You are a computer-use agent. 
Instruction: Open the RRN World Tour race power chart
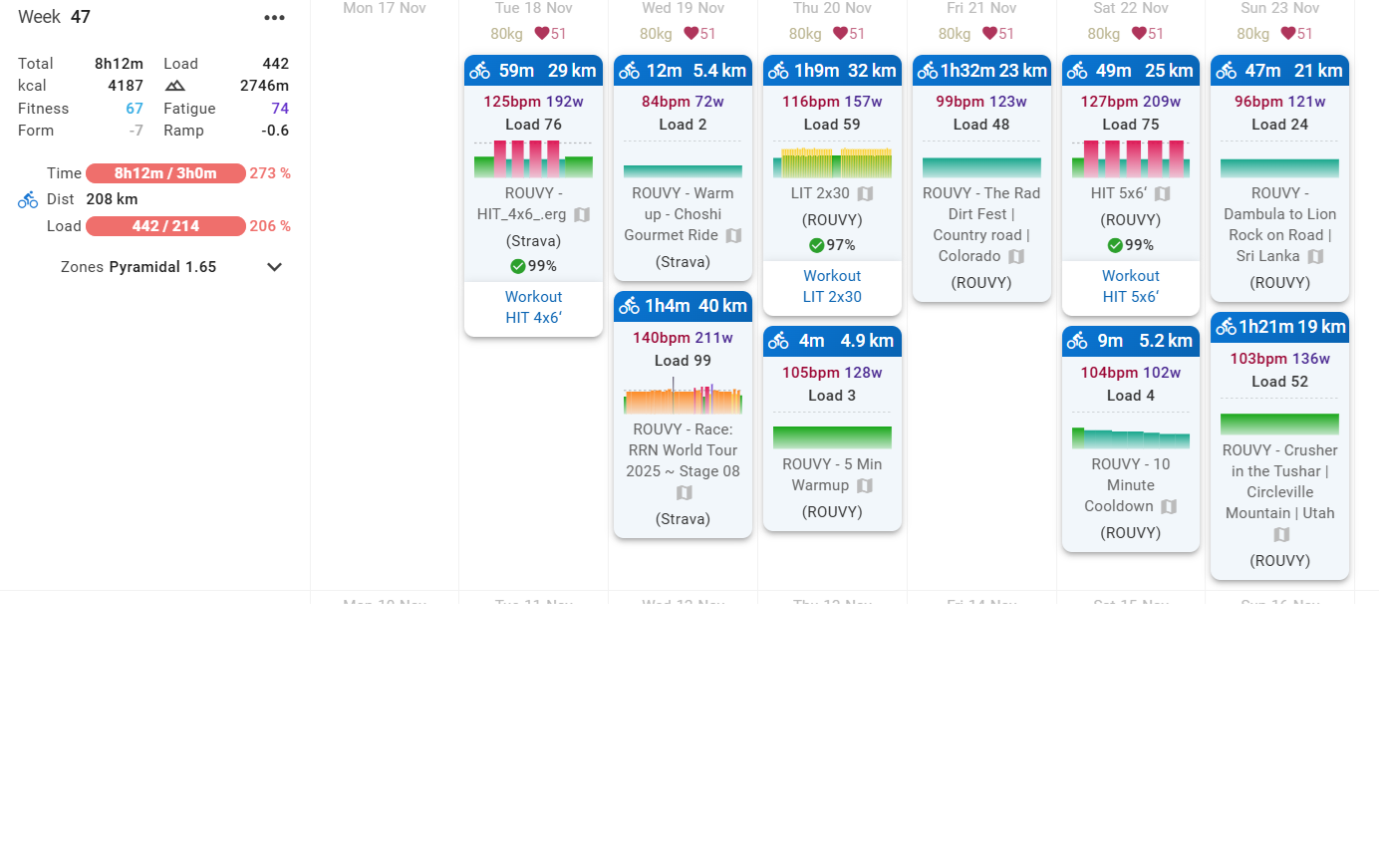coord(683,399)
